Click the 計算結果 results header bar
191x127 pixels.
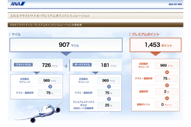(x=95, y=25)
